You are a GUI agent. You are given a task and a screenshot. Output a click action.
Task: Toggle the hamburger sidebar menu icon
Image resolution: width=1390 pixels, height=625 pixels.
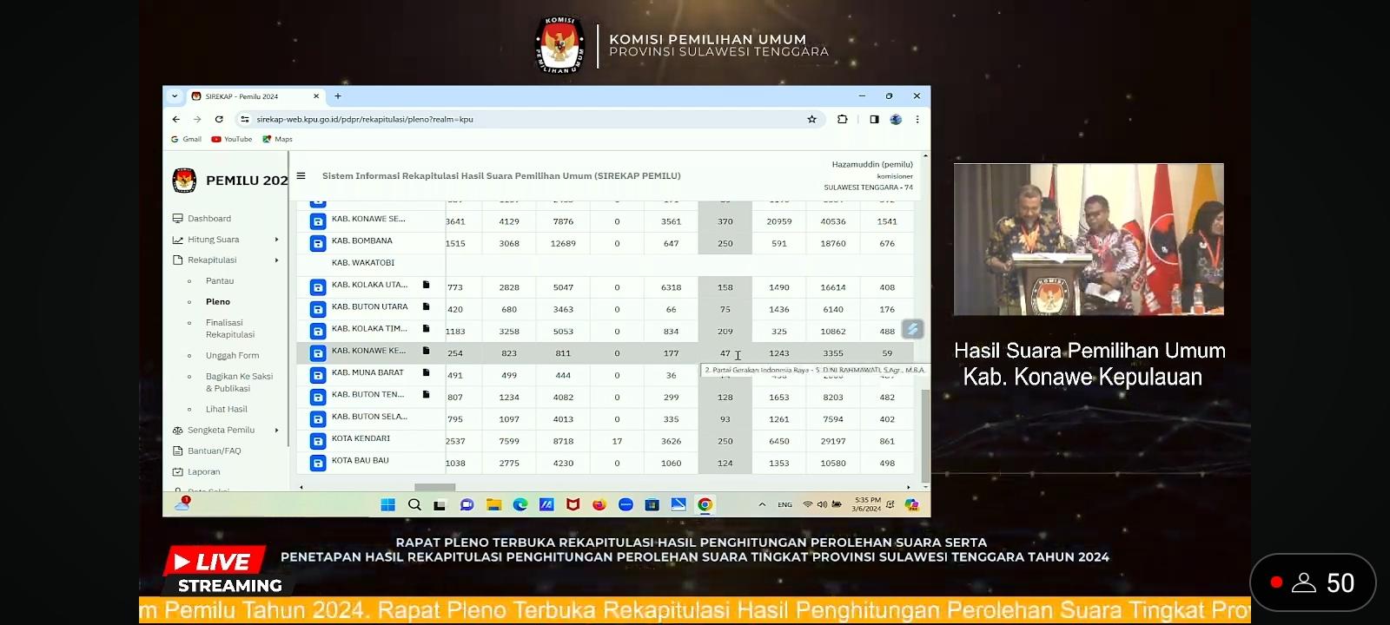click(x=301, y=175)
